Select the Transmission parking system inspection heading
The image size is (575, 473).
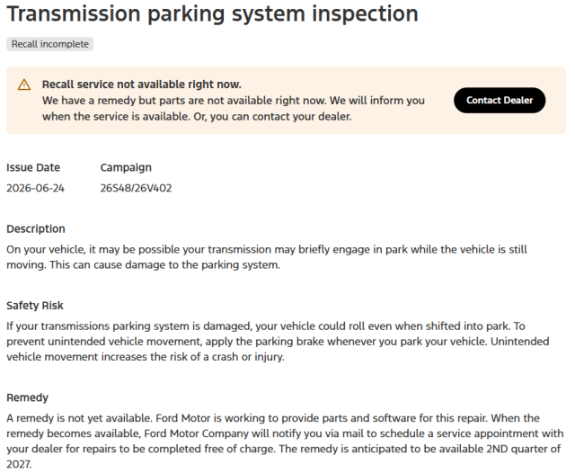tap(212, 14)
